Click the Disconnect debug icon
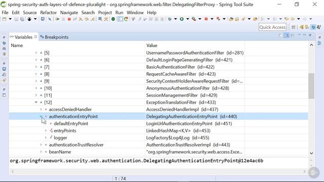 75,19
